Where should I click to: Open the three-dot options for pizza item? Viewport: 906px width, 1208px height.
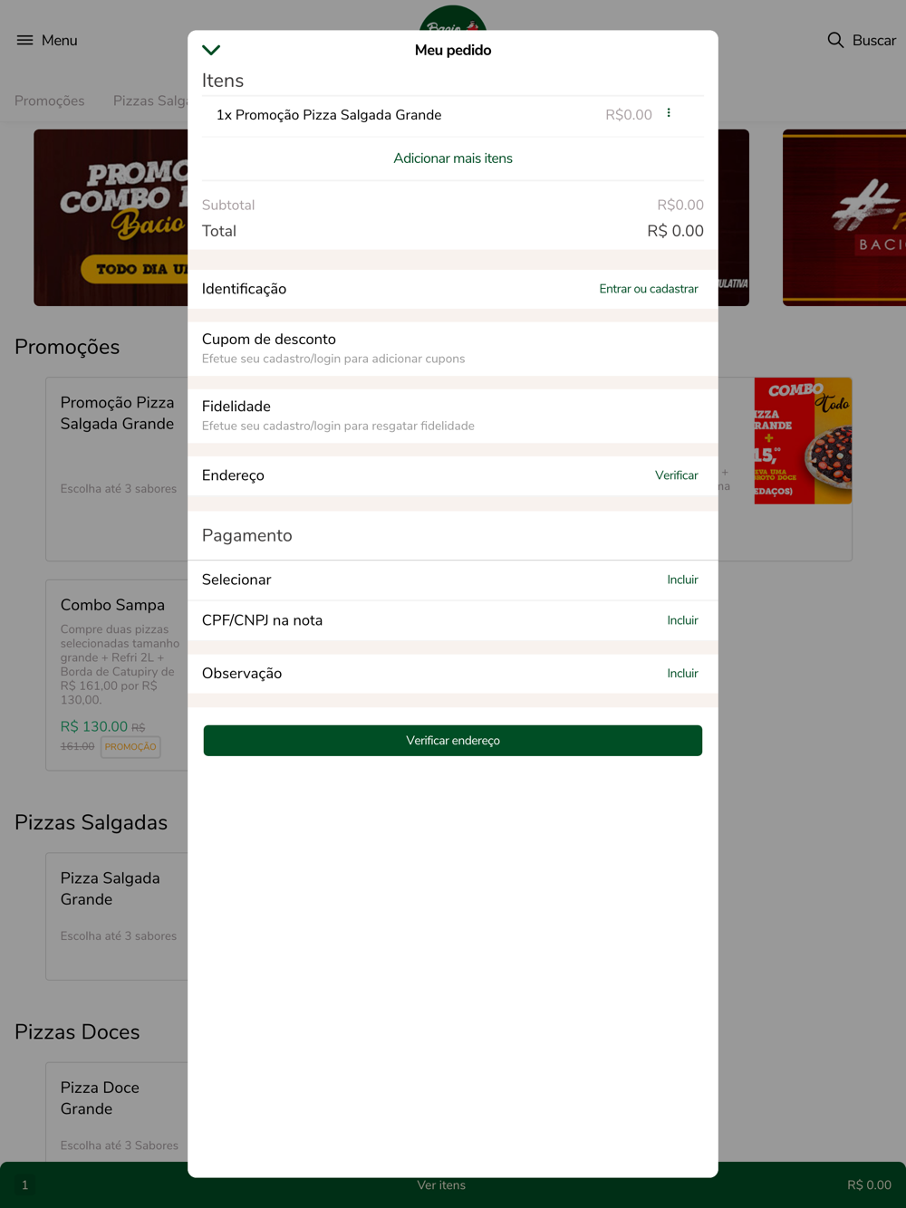[x=669, y=113]
